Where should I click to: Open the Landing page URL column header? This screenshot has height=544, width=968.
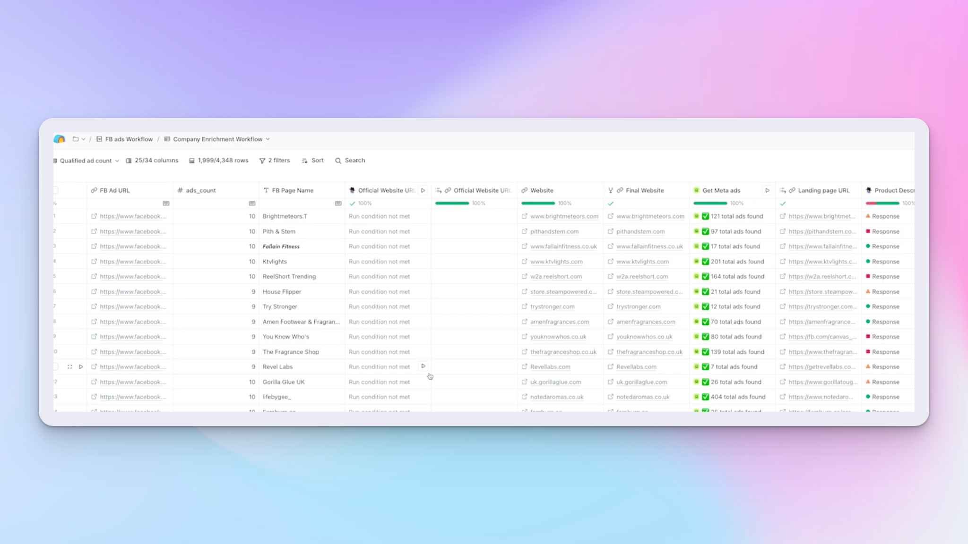818,190
